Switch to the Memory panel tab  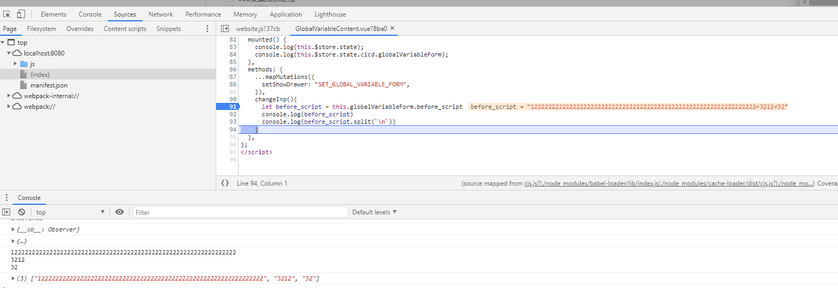click(246, 14)
